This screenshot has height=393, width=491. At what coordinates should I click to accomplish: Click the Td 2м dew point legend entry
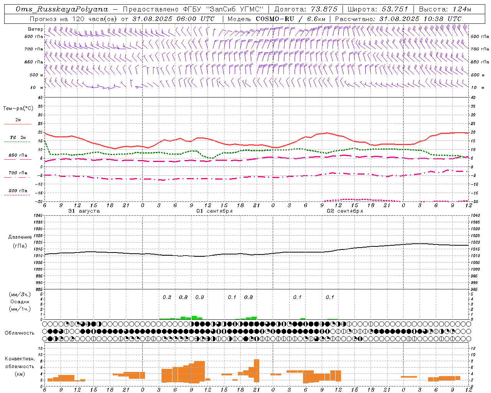18,137
